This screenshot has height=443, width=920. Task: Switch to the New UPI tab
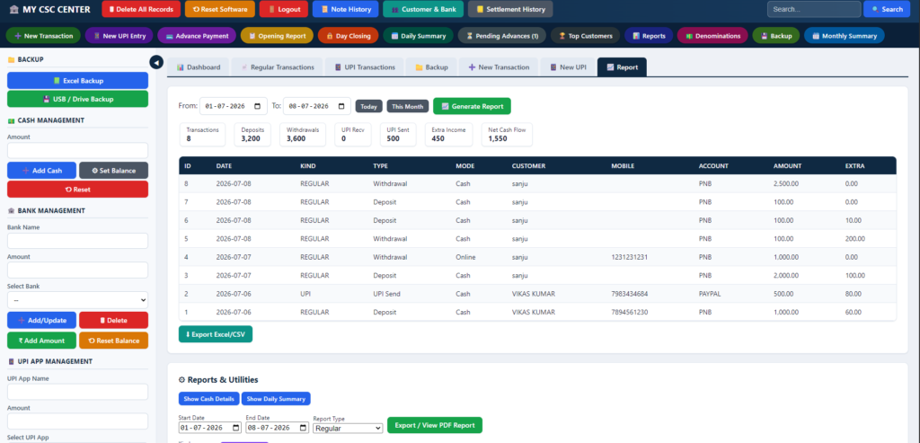(x=568, y=67)
